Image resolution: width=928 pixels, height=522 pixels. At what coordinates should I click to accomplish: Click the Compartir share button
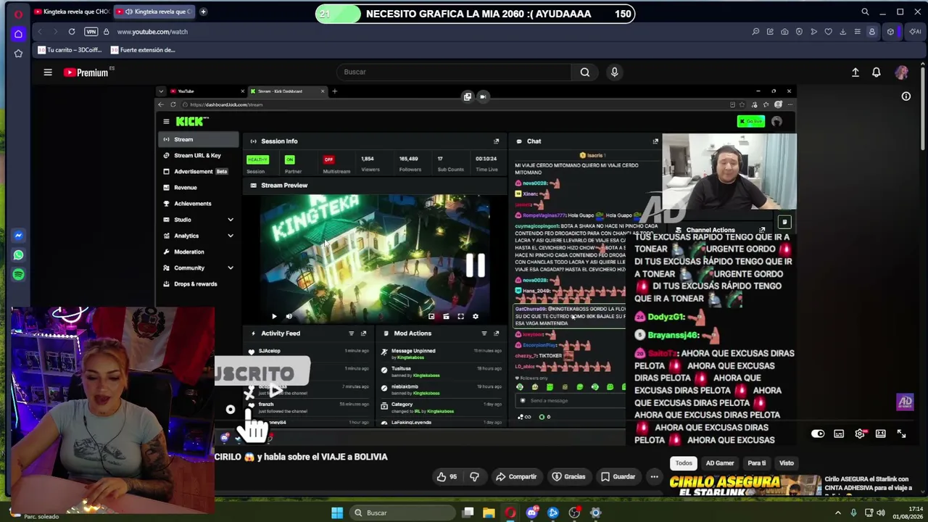pos(515,477)
